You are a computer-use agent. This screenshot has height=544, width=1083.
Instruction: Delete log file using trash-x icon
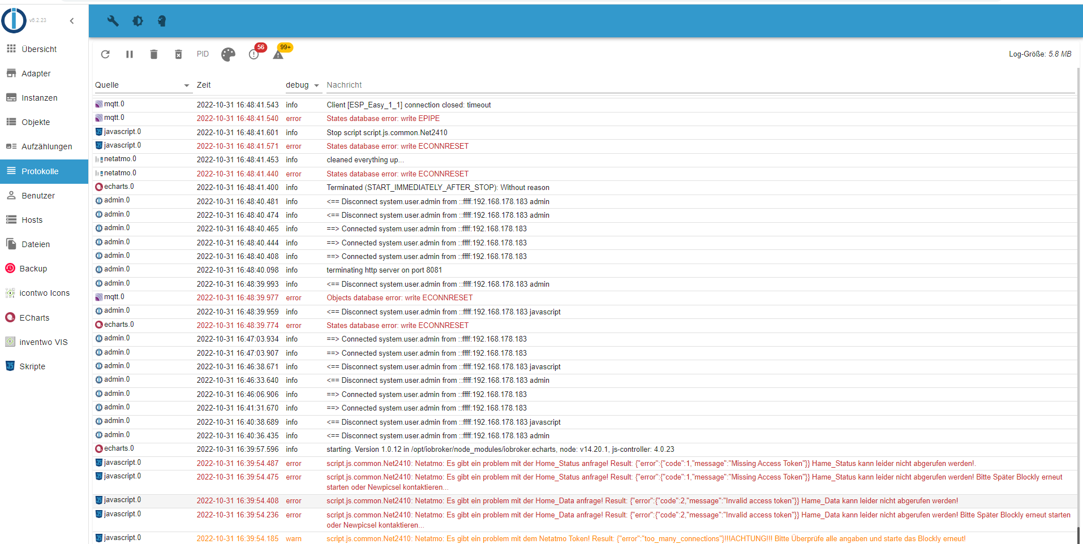point(178,54)
